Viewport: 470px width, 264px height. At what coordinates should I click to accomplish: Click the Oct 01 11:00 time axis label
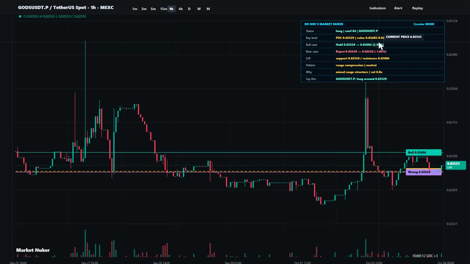[x=303, y=263]
